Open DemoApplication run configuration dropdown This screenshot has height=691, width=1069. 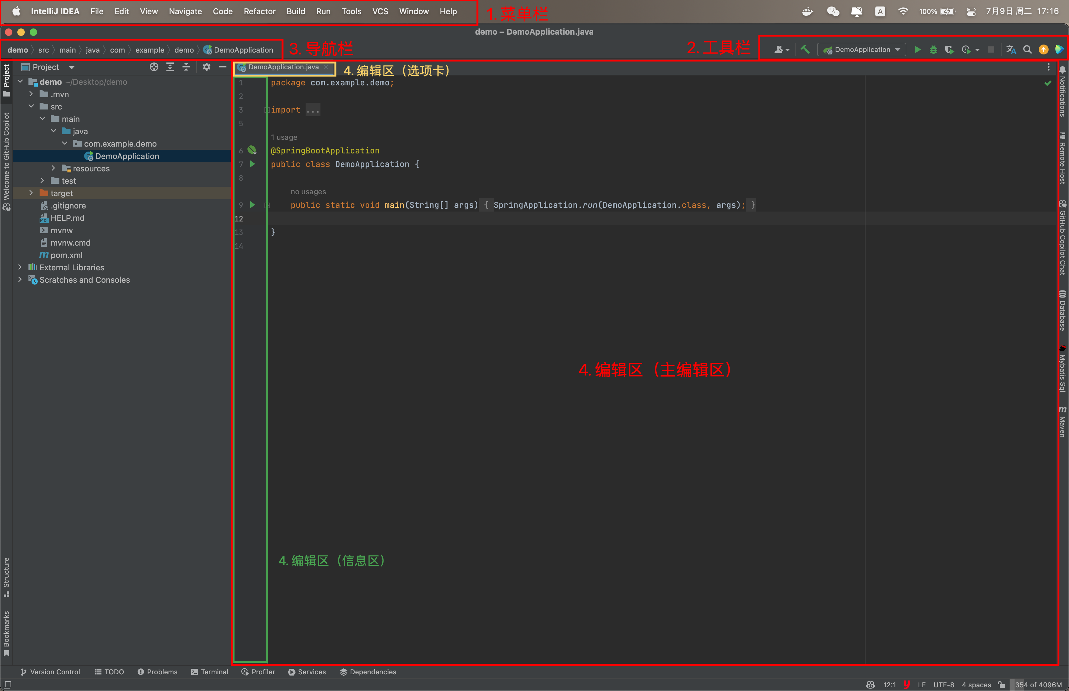pos(861,50)
